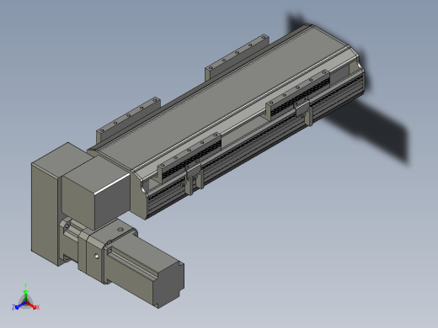The image size is (438, 328).
Task: Pick the round hole on the motor adapter top
Action: tap(120, 230)
